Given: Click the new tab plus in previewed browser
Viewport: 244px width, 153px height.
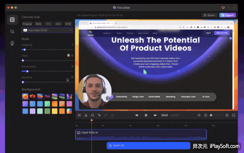Looking at the screenshot, I should 116,23.
